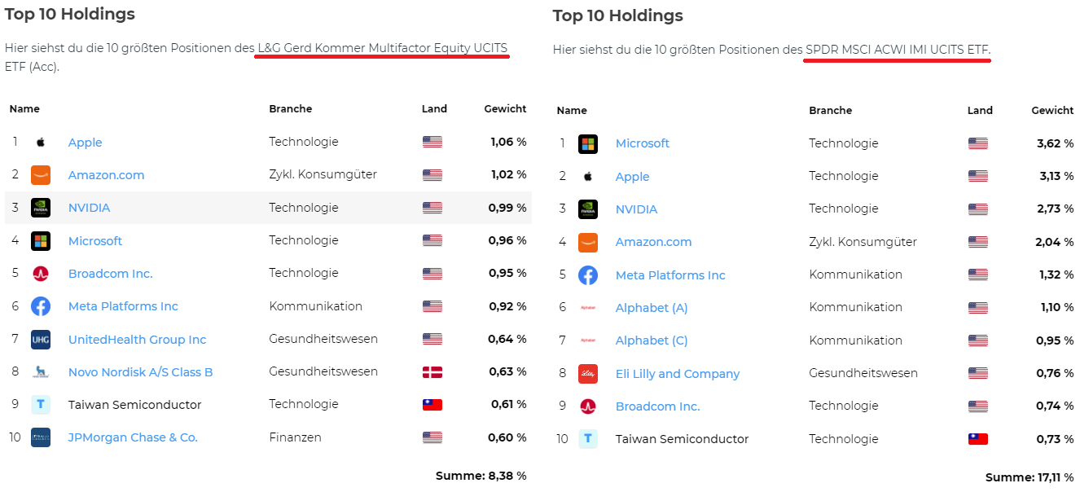The width and height of the screenshot is (1080, 492).
Task: Open Novo Nordisk A/S Class B link
Action: (x=140, y=372)
